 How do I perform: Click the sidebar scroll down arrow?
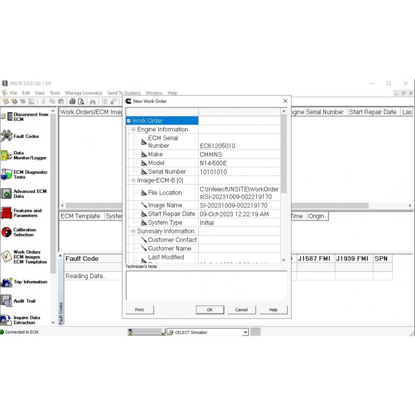pos(53,323)
